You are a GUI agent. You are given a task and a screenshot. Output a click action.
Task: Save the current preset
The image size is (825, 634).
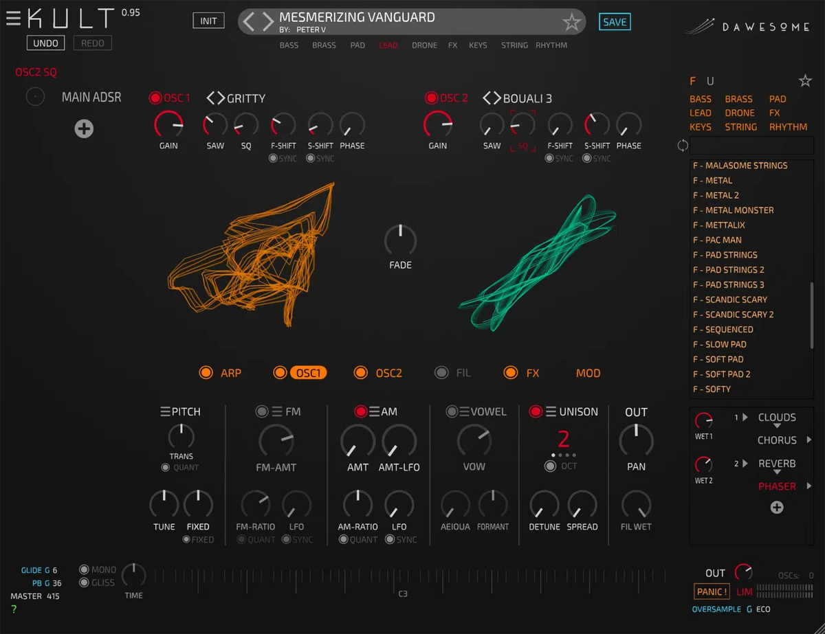614,22
